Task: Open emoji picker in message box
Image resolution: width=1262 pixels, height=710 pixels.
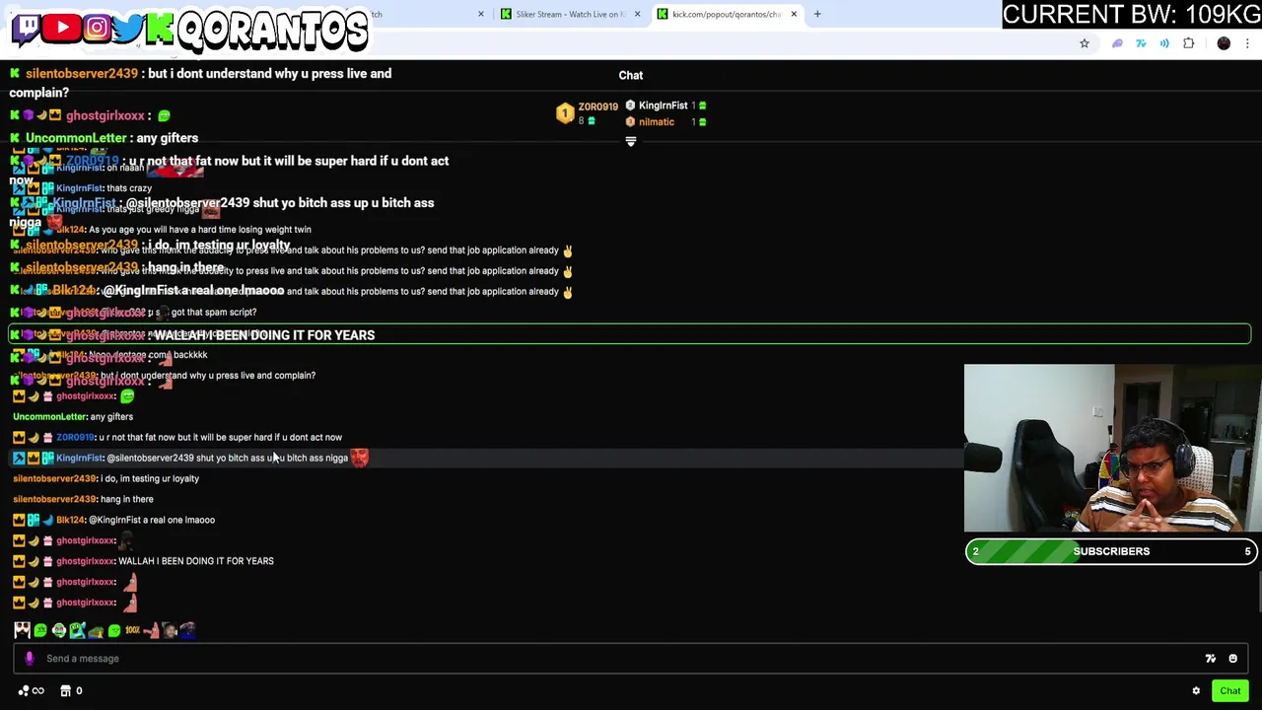Action: click(1232, 659)
